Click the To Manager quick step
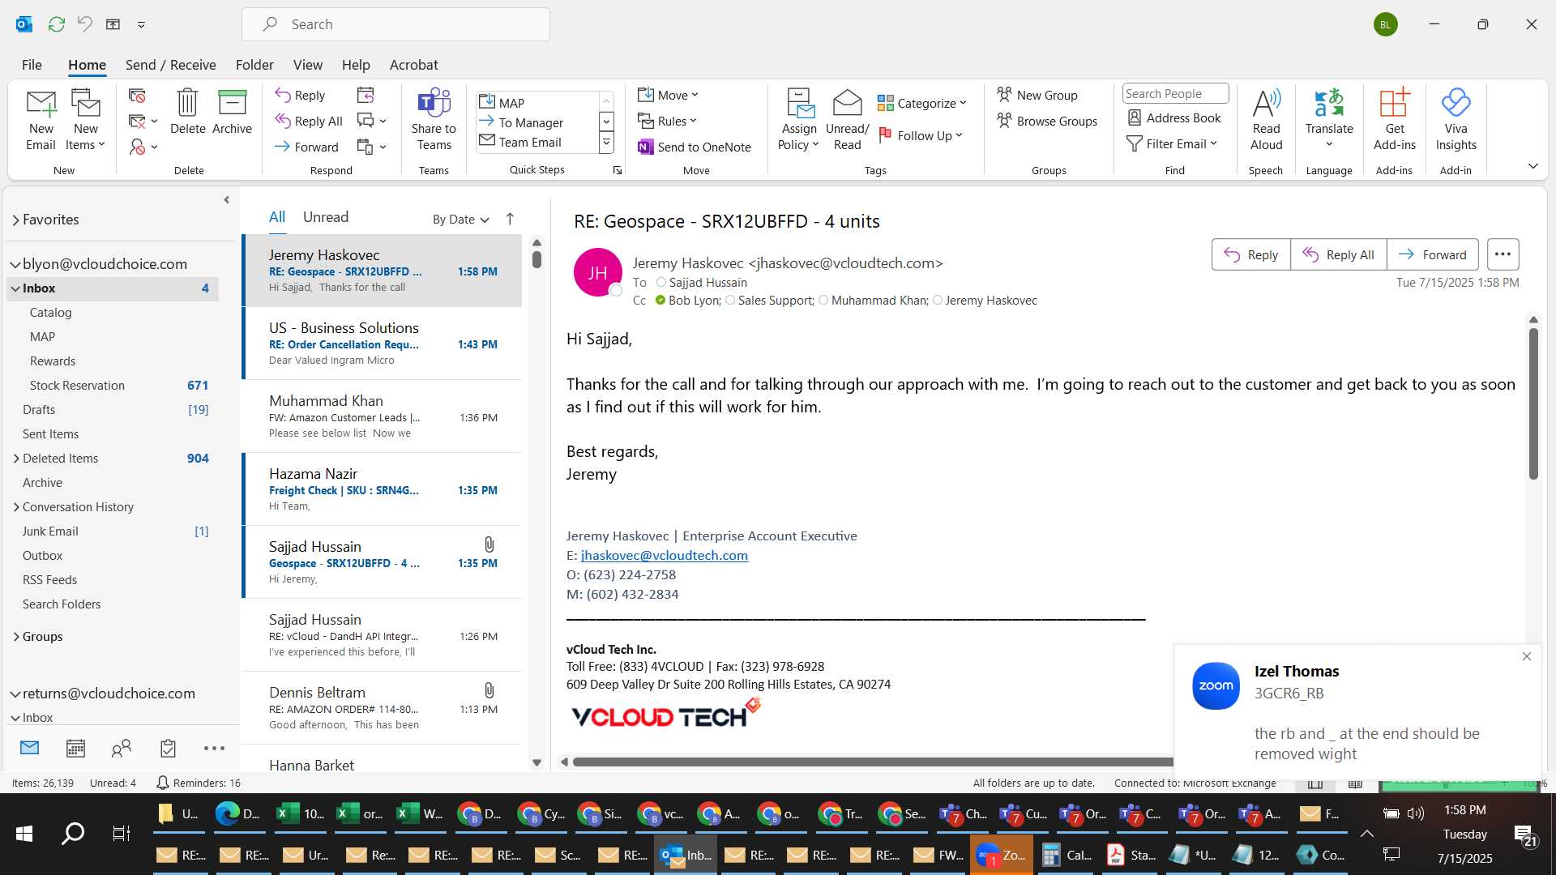This screenshot has height=875, width=1556. [522, 122]
